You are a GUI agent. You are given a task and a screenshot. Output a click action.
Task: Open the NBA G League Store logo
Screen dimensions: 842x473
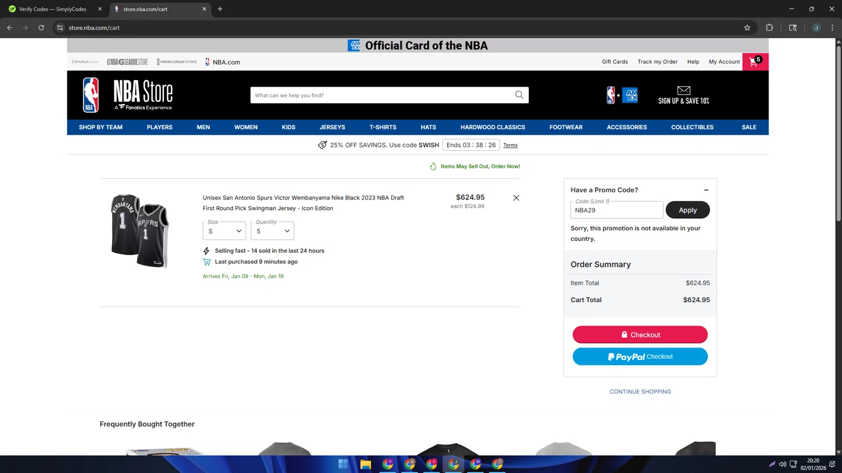[x=127, y=62]
